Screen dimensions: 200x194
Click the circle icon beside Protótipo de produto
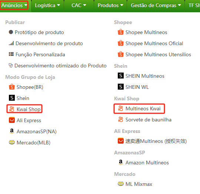click(x=11, y=32)
